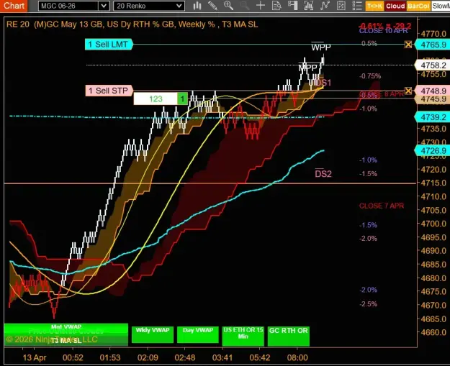Cancel the Sell LMT order X icon
Image resolution: width=450 pixels, height=366 pixels.
pos(408,45)
